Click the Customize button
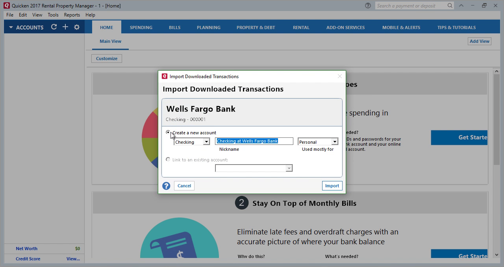 click(x=107, y=59)
